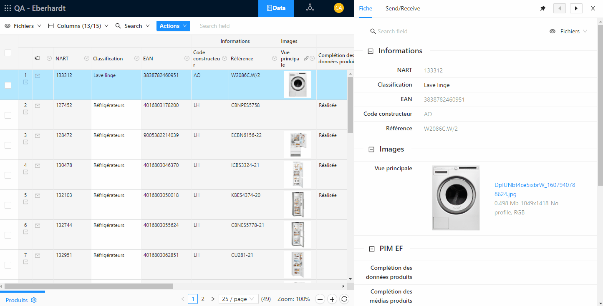Check the checkbox on row 1
The height and width of the screenshot is (306, 603).
point(7,85)
